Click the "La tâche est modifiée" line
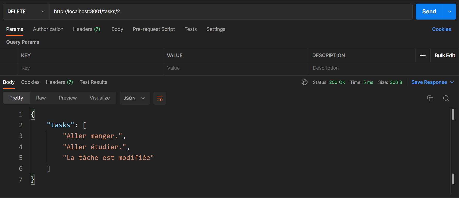The width and height of the screenshot is (459, 198). tap(108, 158)
